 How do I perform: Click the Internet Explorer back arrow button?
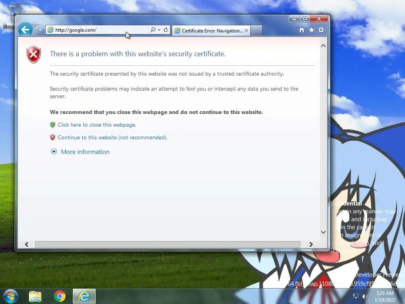click(x=25, y=30)
